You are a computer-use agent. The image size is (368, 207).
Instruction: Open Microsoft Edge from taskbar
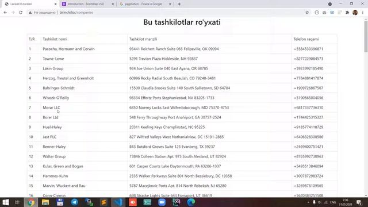tap(191, 202)
